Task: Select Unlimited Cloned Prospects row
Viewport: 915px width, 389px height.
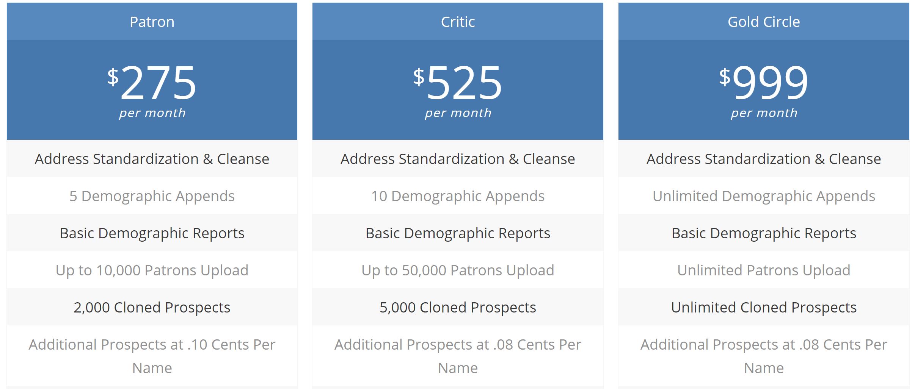Action: pyautogui.click(x=764, y=308)
